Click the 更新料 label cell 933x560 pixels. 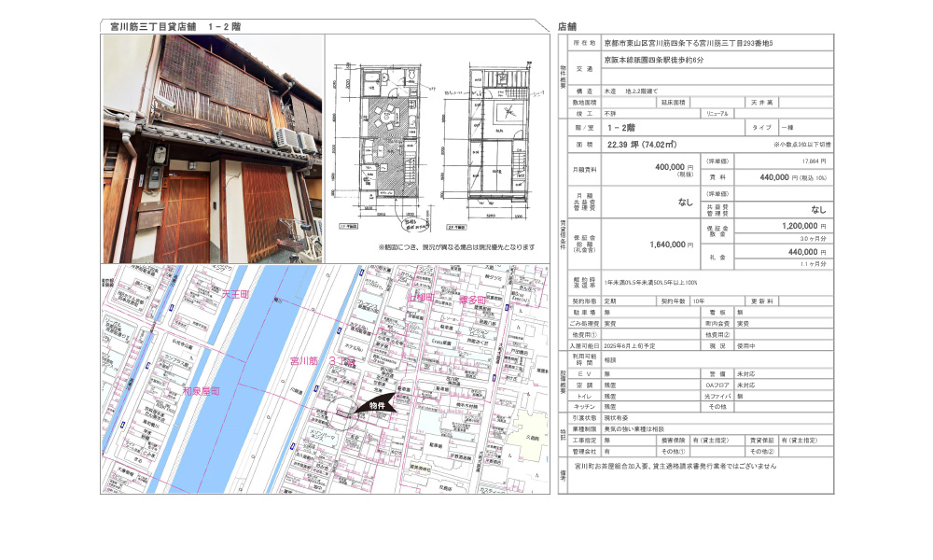pyautogui.click(x=761, y=301)
